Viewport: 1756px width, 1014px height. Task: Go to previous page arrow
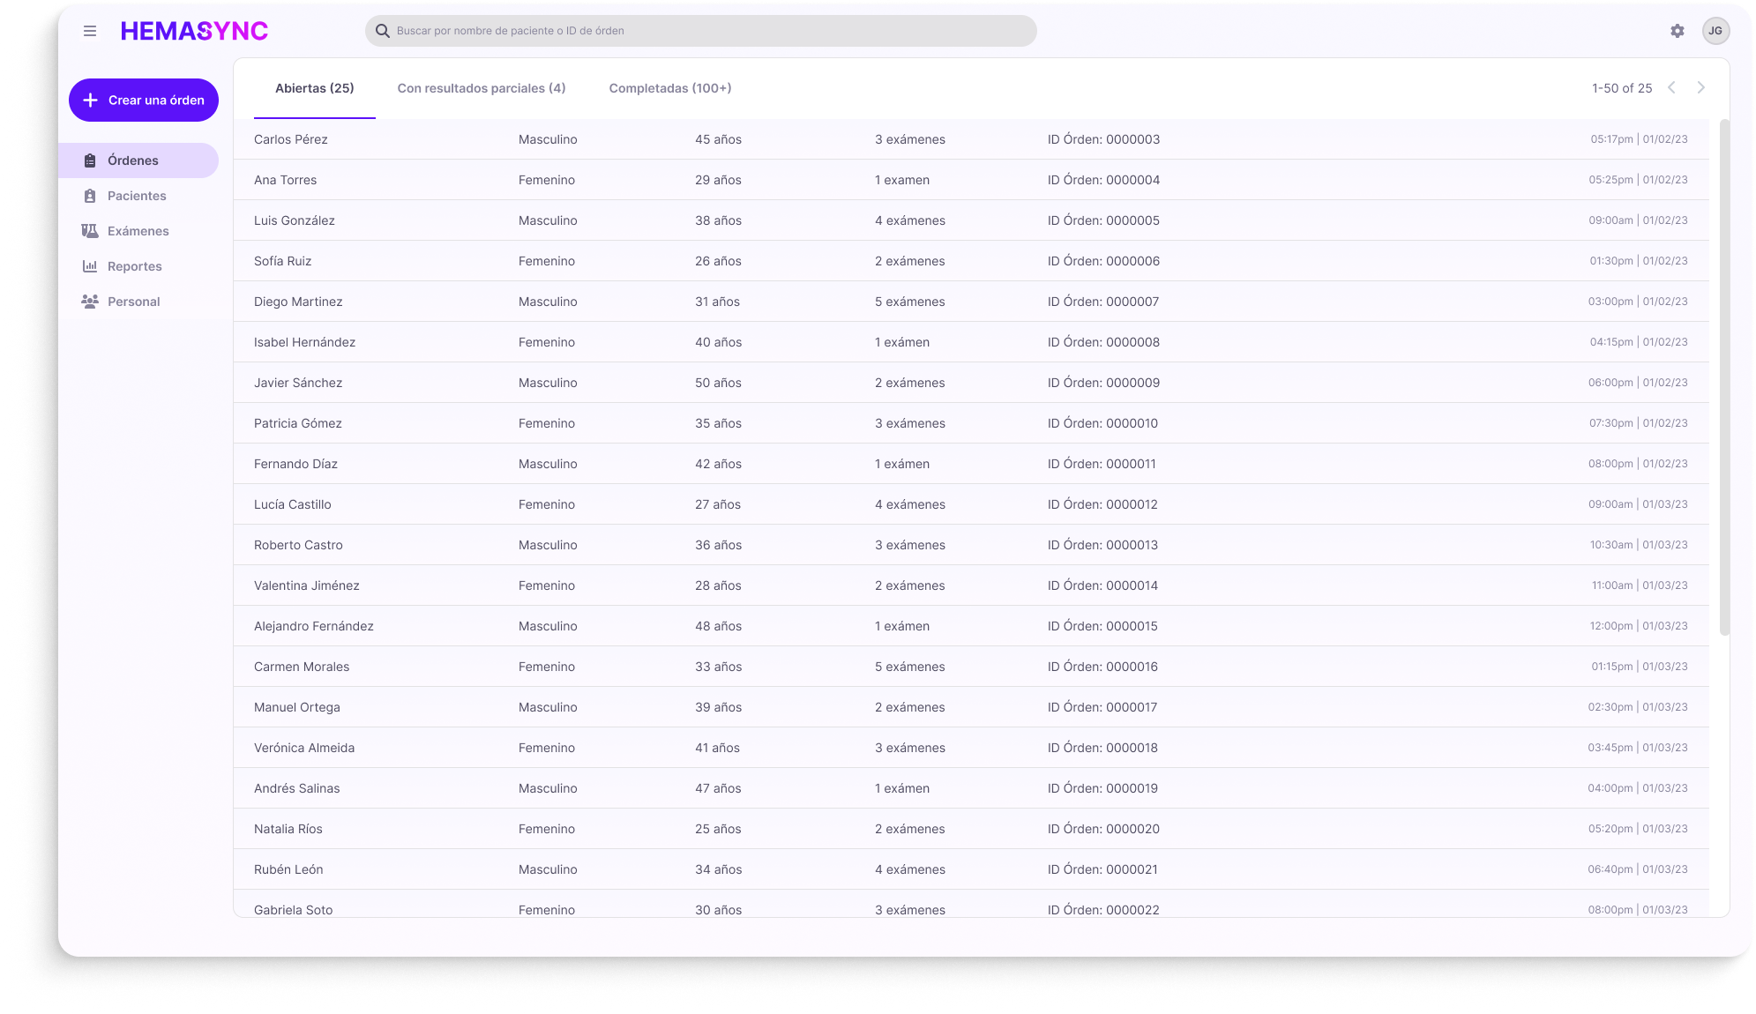click(1671, 87)
